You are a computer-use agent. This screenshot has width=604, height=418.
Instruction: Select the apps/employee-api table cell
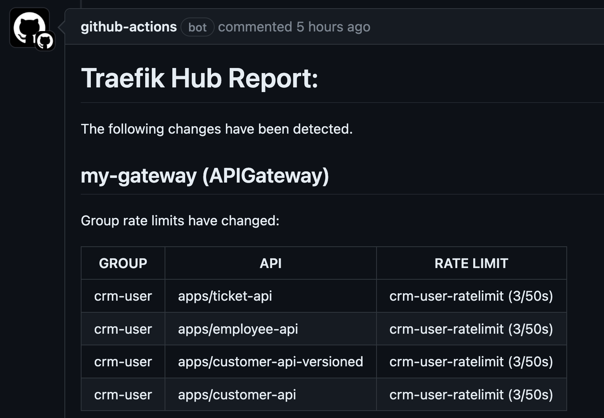[x=238, y=329]
